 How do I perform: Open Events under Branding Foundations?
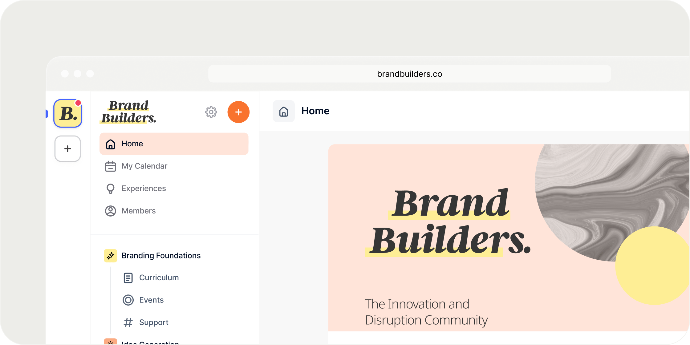pyautogui.click(x=151, y=300)
